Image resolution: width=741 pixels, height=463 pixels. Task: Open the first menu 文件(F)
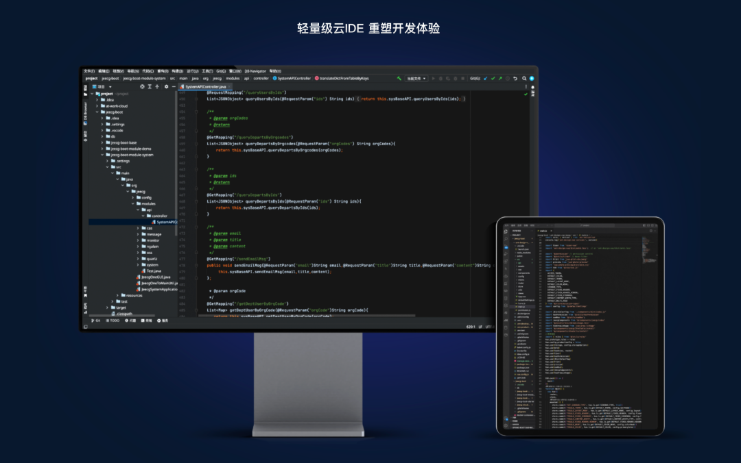[x=89, y=71]
